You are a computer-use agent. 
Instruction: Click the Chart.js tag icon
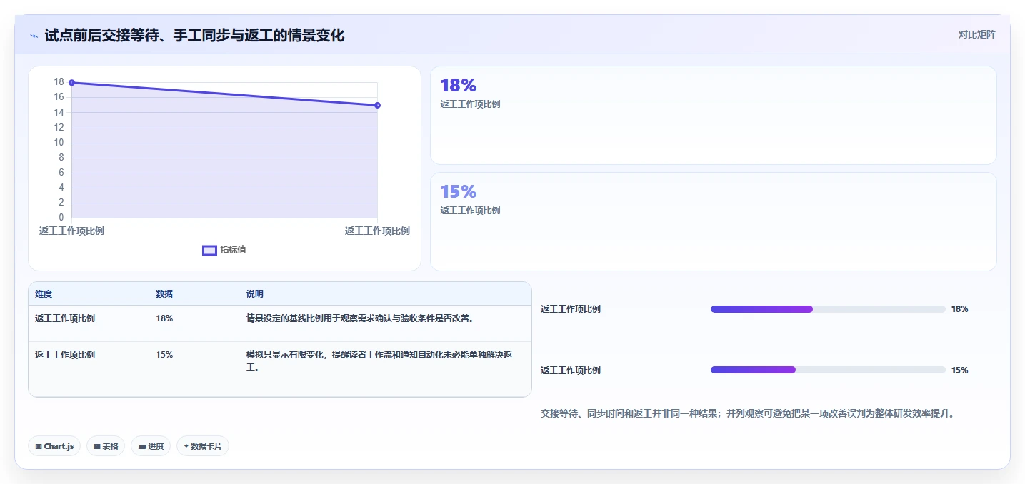pos(39,446)
